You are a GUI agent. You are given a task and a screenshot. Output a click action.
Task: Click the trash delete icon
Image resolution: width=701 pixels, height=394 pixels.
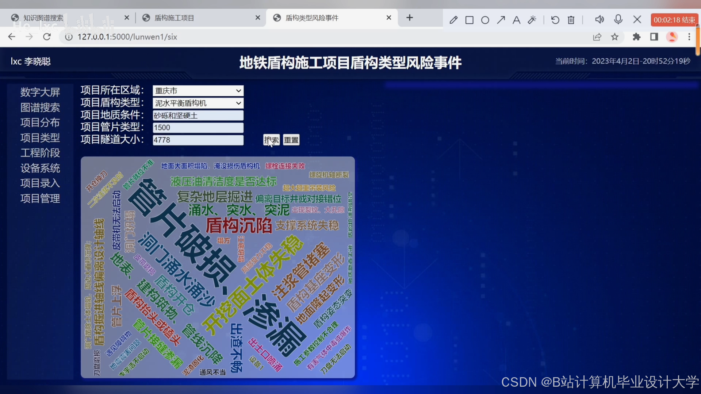[x=571, y=20]
